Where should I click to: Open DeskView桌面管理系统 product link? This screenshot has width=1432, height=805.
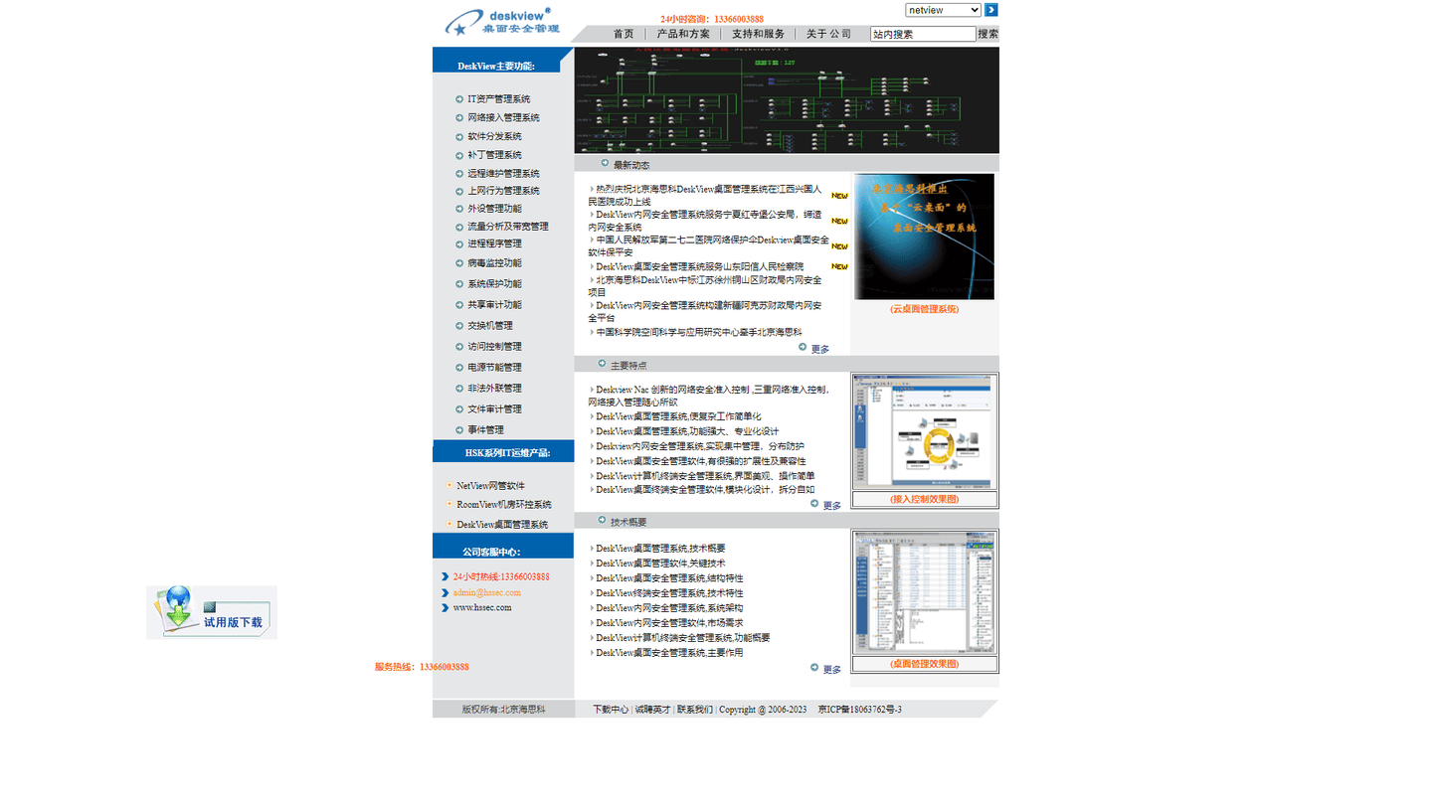502,525
